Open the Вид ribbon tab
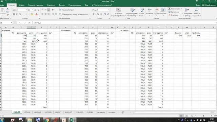 click(86, 5)
